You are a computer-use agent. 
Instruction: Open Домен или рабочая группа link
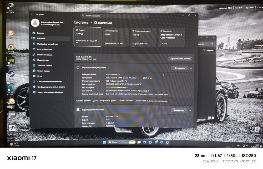(105, 101)
